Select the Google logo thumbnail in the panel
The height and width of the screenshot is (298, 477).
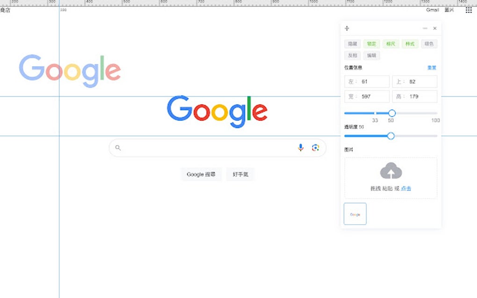click(355, 213)
